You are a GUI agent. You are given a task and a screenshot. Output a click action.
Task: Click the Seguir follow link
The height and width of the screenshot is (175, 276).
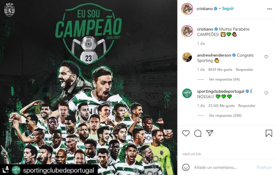pyautogui.click(x=228, y=9)
